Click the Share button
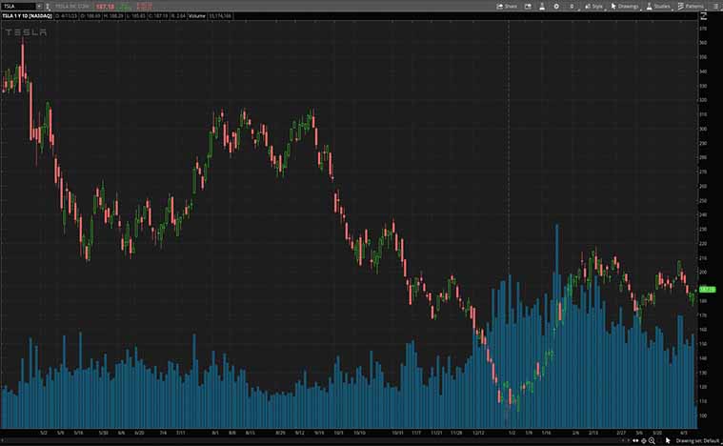This screenshot has height=446, width=723. point(507,7)
